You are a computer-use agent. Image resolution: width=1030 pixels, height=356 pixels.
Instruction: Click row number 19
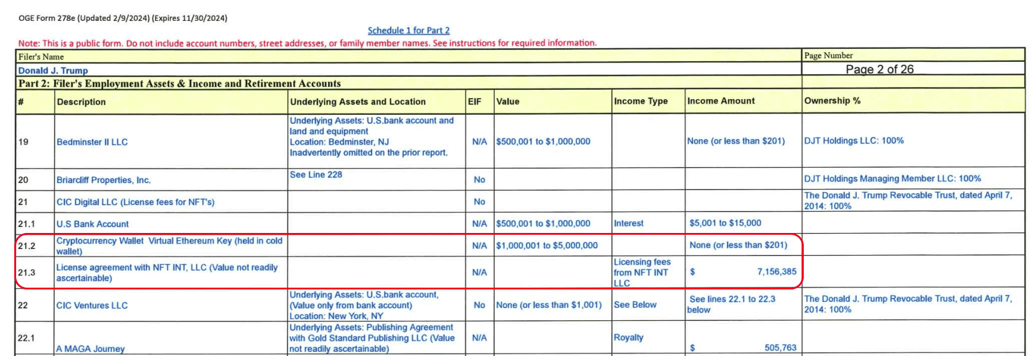(23, 142)
